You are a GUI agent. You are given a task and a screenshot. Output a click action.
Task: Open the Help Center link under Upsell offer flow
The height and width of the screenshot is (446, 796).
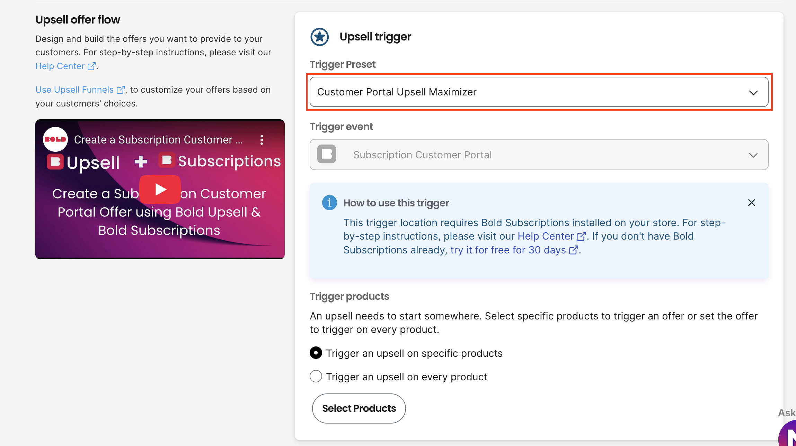[x=65, y=66]
